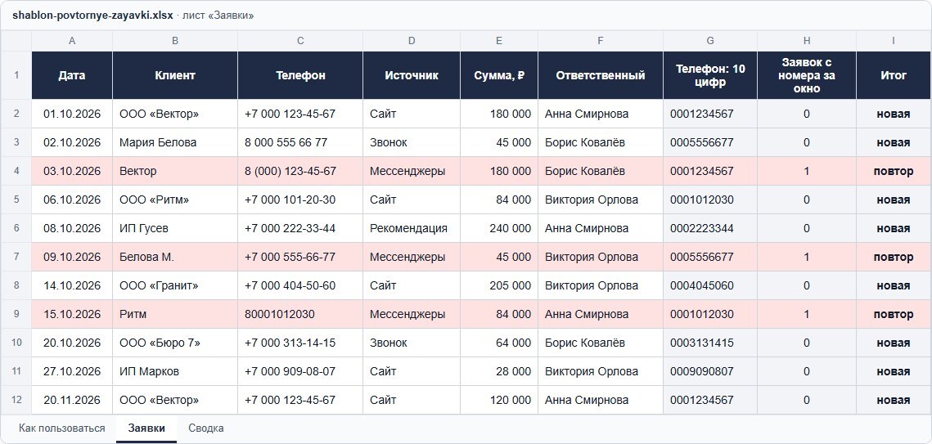932x444 pixels.
Task: Click the «Ответственный» header cell
Action: (601, 75)
